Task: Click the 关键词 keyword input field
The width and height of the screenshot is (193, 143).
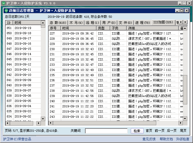Action: click(106, 131)
